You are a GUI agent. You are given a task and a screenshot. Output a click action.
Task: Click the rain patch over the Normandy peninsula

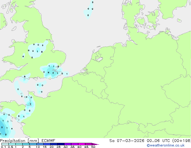[30, 104]
